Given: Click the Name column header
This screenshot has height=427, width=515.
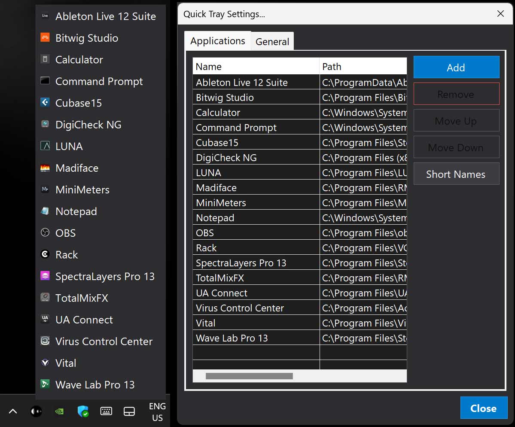Looking at the screenshot, I should (256, 66).
